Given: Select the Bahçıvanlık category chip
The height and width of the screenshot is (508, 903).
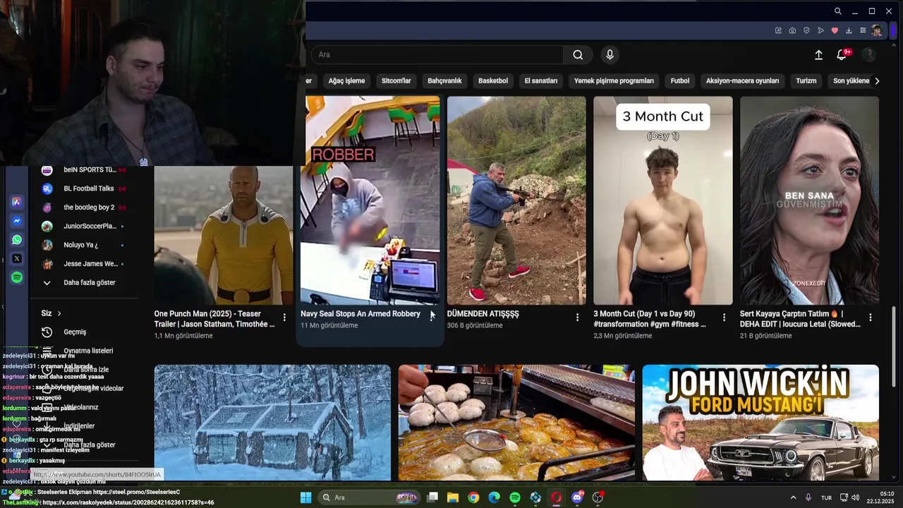Looking at the screenshot, I should pyautogui.click(x=444, y=80).
